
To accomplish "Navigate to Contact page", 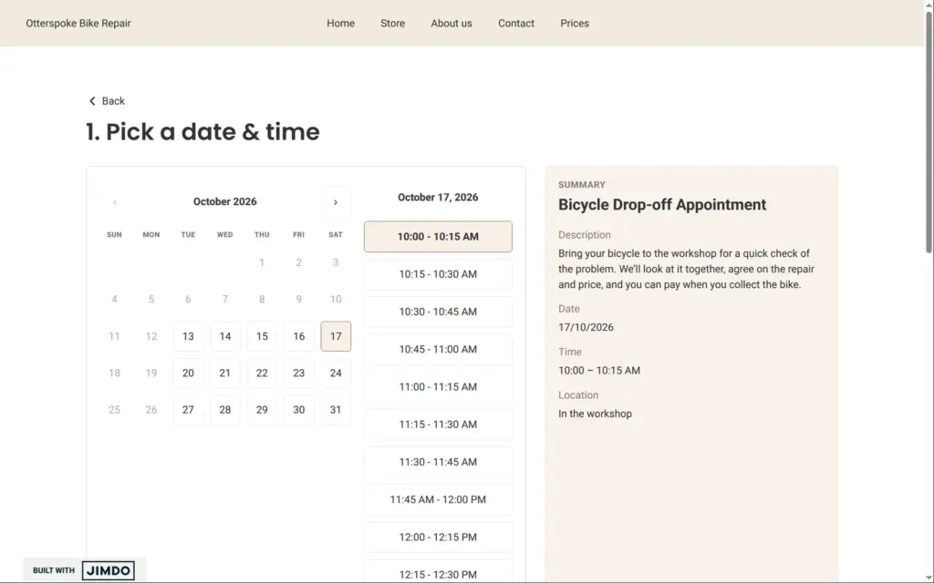I will click(516, 23).
